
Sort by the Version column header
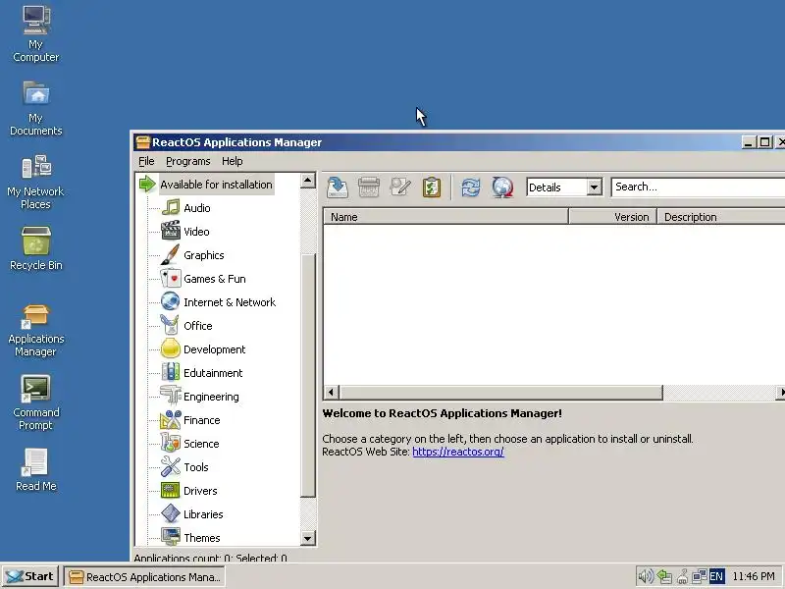tap(612, 217)
